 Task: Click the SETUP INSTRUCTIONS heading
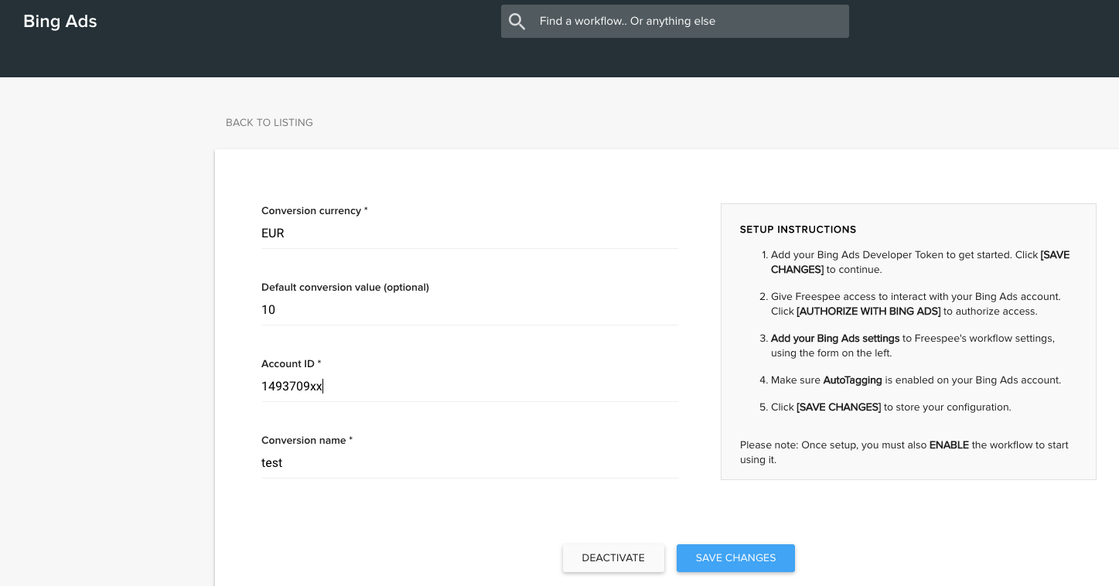(x=798, y=230)
